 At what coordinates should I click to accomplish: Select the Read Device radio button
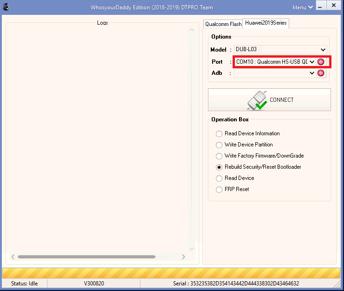219,179
